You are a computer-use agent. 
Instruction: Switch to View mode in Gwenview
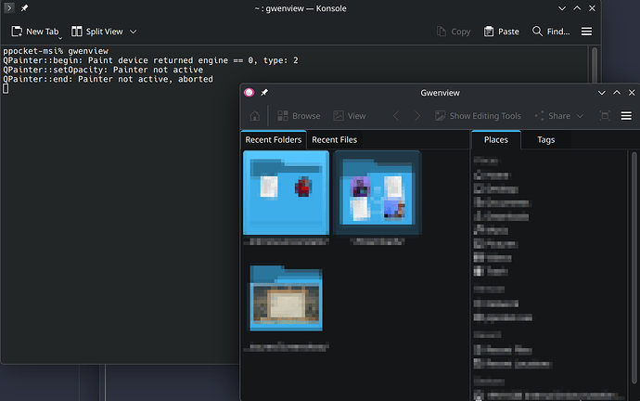point(350,116)
